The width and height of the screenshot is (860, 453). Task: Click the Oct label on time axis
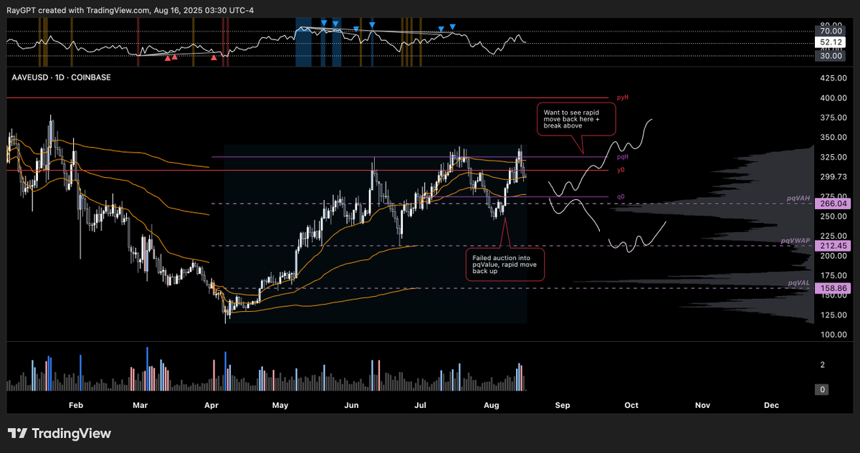click(631, 405)
